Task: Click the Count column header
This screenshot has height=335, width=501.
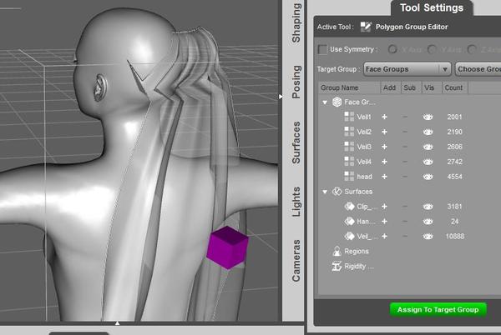Action: [455, 88]
